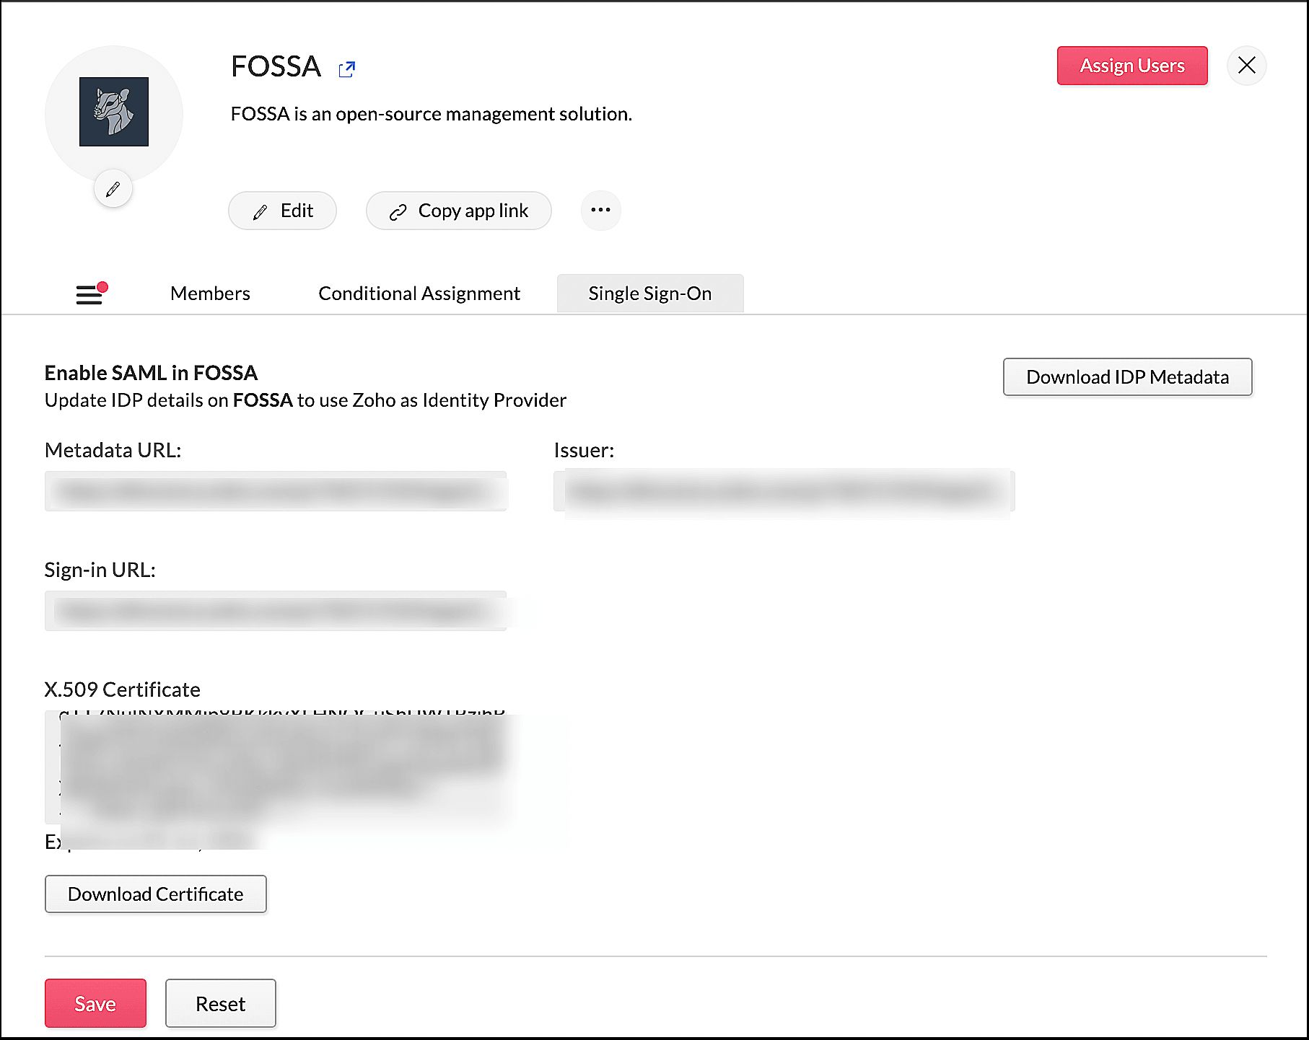Select the Single Sign-On tab
The height and width of the screenshot is (1040, 1309).
pos(650,294)
